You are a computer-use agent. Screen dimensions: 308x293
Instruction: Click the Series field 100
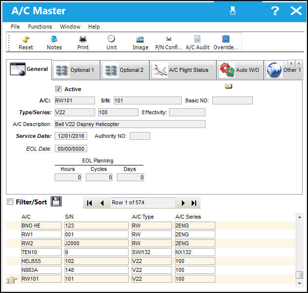click(x=118, y=112)
